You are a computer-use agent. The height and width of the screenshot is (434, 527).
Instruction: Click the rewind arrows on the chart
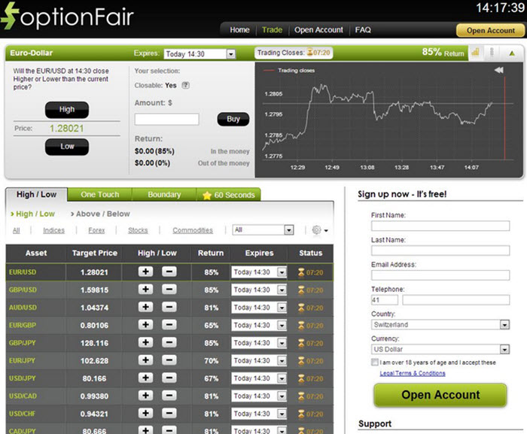(x=498, y=70)
